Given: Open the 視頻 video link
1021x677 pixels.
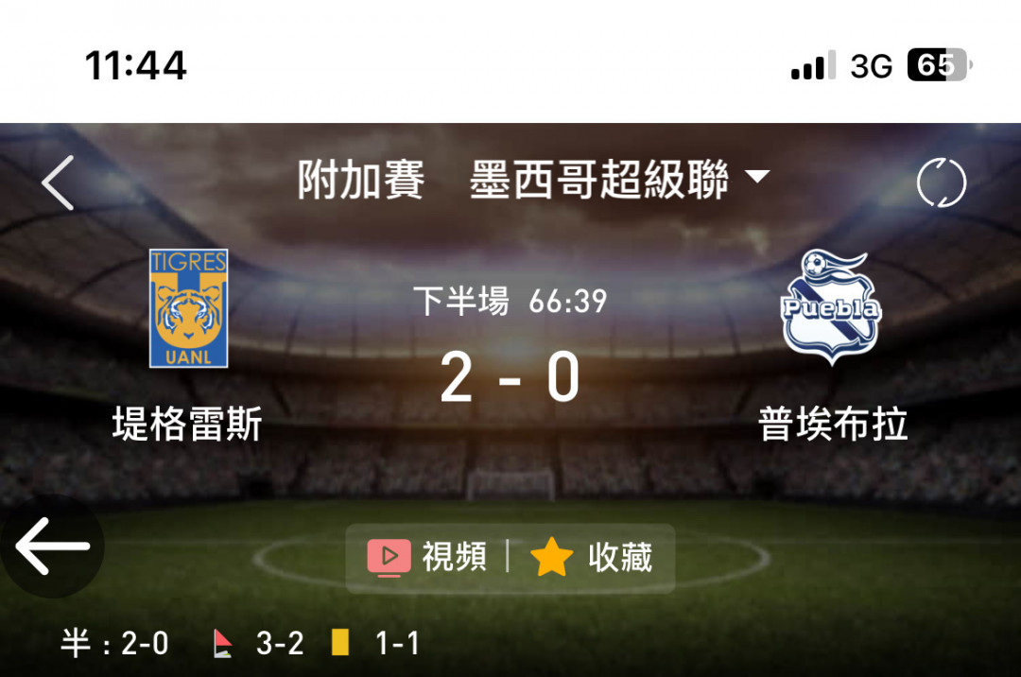Looking at the screenshot, I should (455, 557).
